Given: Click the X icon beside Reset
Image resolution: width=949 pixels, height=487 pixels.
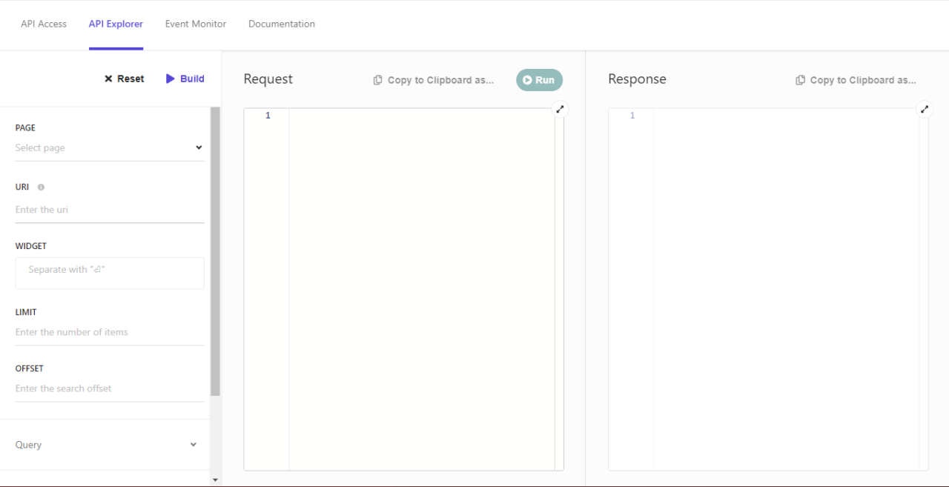Looking at the screenshot, I should (x=107, y=78).
